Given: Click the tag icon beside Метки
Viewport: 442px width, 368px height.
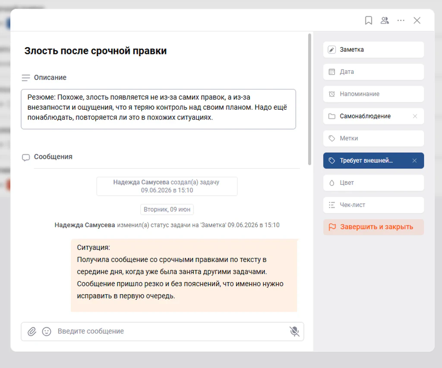Looking at the screenshot, I should [332, 139].
